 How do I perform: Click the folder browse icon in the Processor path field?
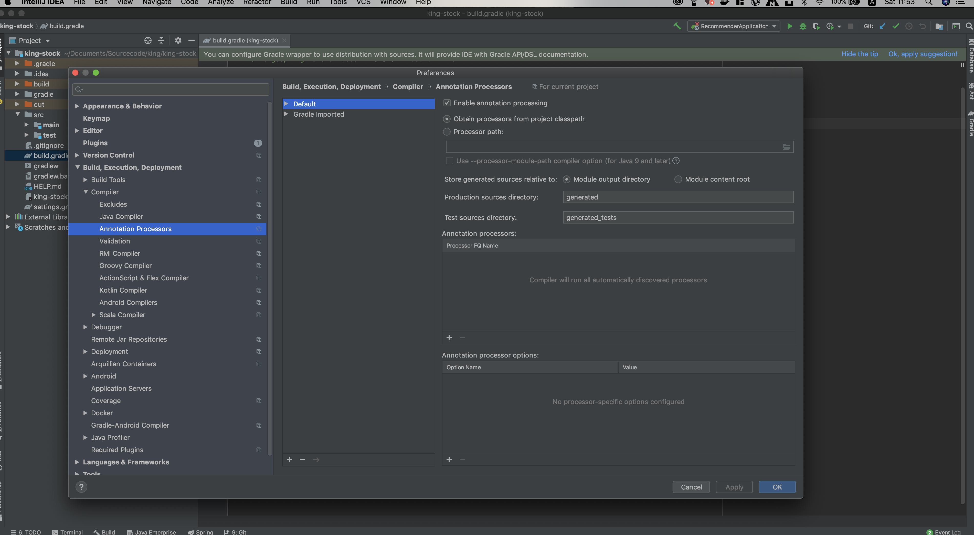coord(787,147)
